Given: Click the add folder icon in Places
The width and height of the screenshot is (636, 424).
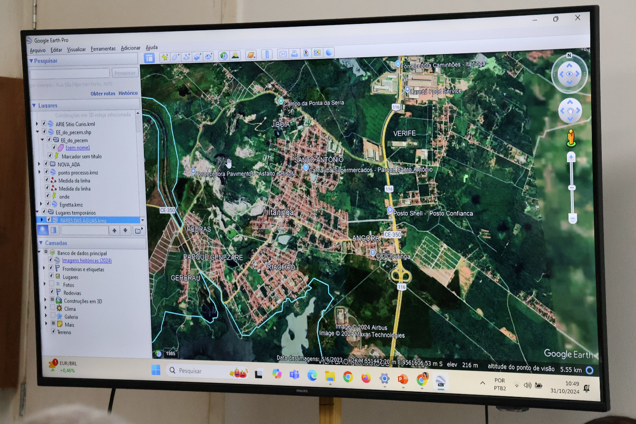Looking at the screenshot, I should pyautogui.click(x=138, y=231).
